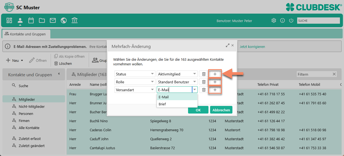Select the Caduff John row

[204, 139]
